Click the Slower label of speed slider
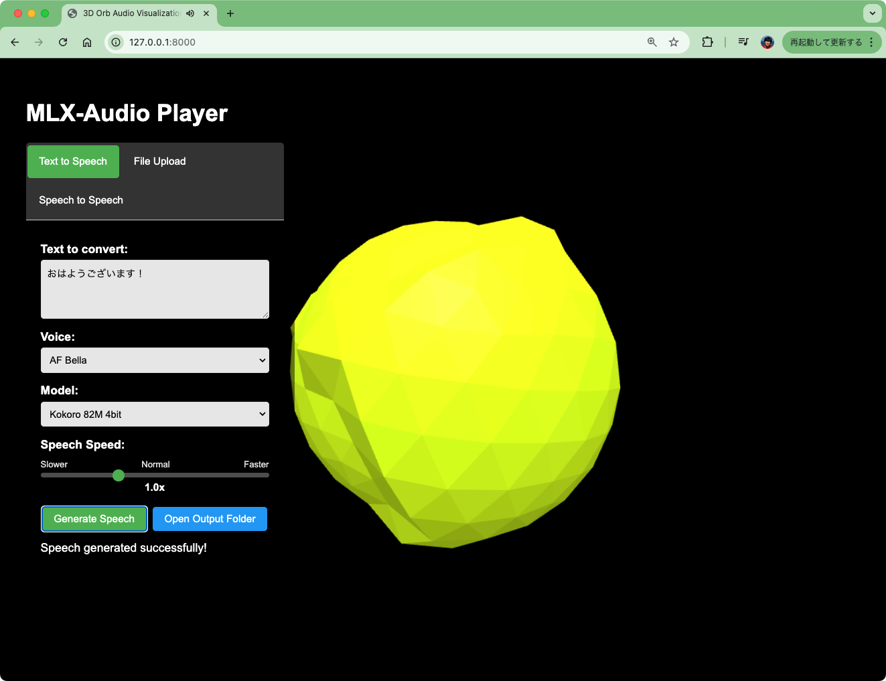Screen dimensions: 886x681 tap(54, 464)
